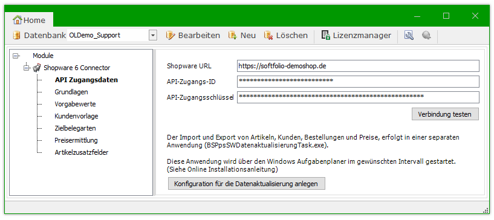Click the Lizenzmanager lock document icon
The height and width of the screenshot is (220, 494).
[326, 35]
